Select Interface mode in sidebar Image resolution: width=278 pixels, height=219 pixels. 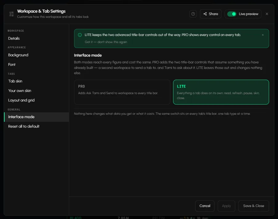click(36, 117)
